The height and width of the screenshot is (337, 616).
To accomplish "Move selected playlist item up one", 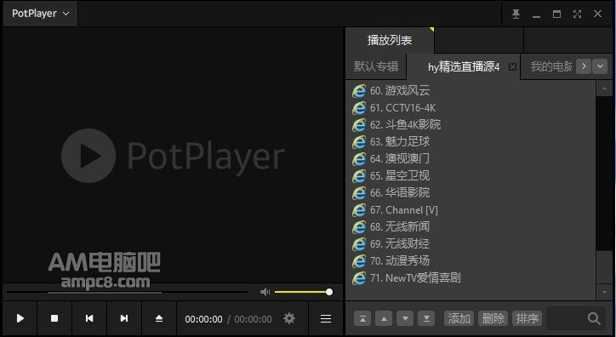I will 384,318.
